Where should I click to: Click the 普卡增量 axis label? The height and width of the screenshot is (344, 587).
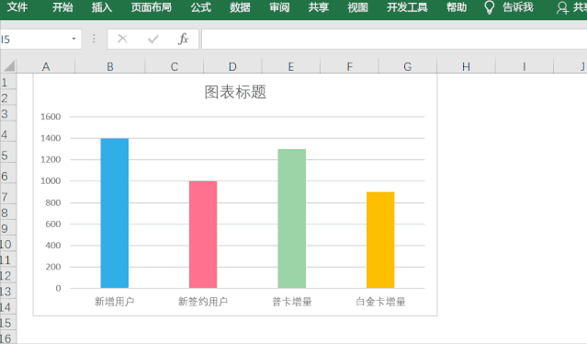click(291, 302)
